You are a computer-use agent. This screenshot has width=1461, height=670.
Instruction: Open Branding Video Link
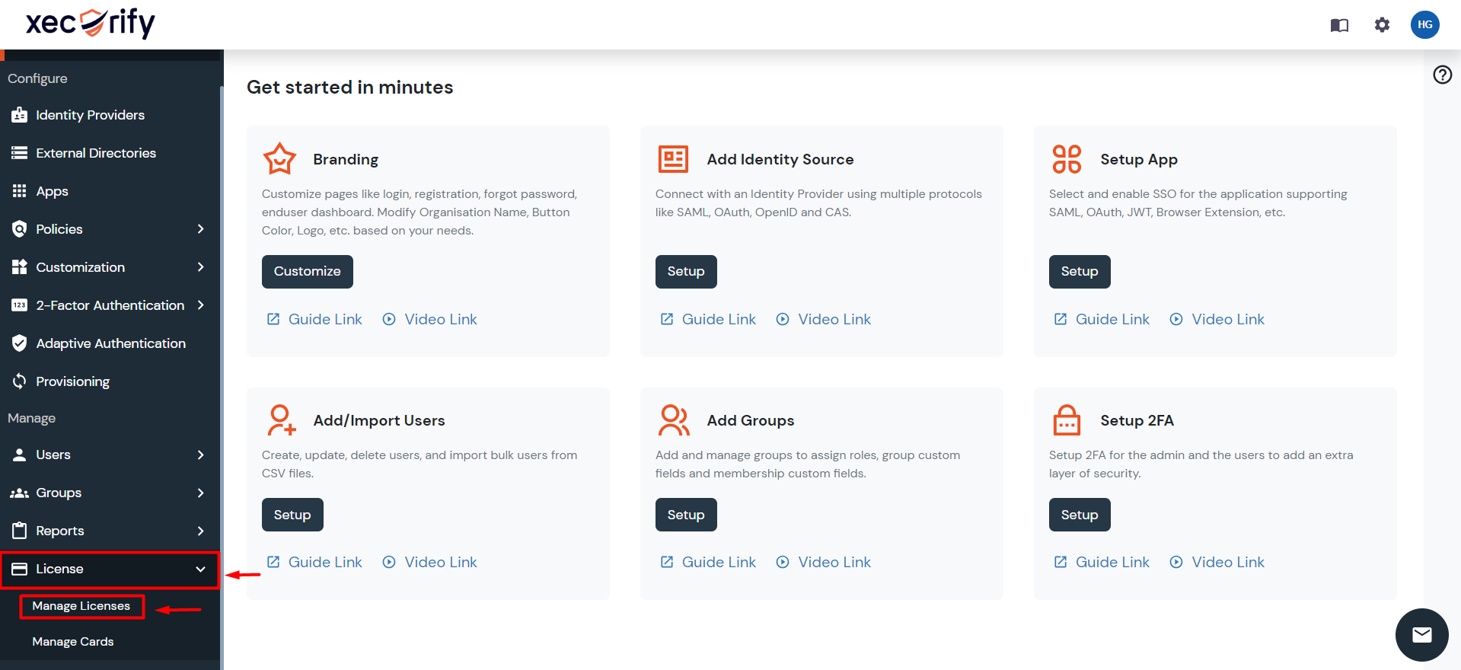[x=430, y=319]
